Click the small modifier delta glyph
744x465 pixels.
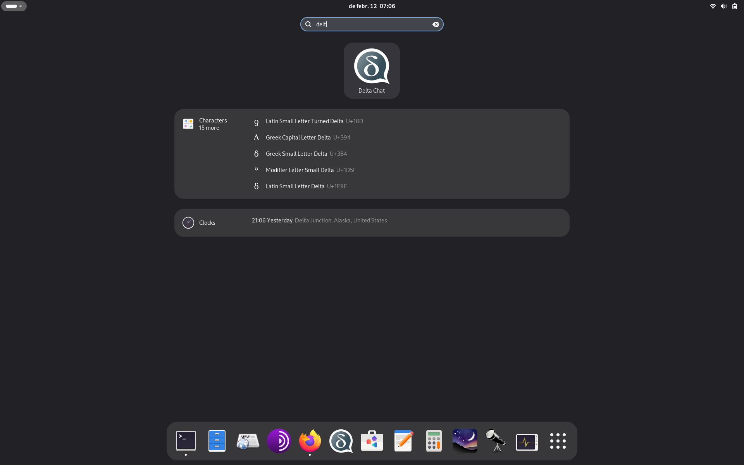point(256,169)
